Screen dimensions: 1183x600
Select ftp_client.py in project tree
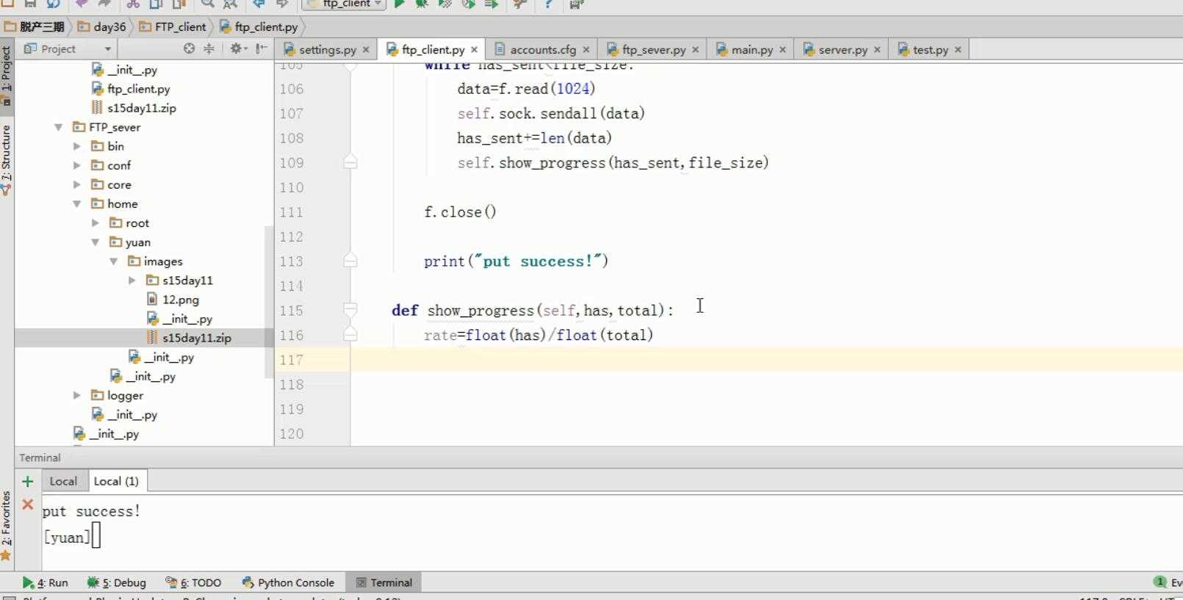131,89
